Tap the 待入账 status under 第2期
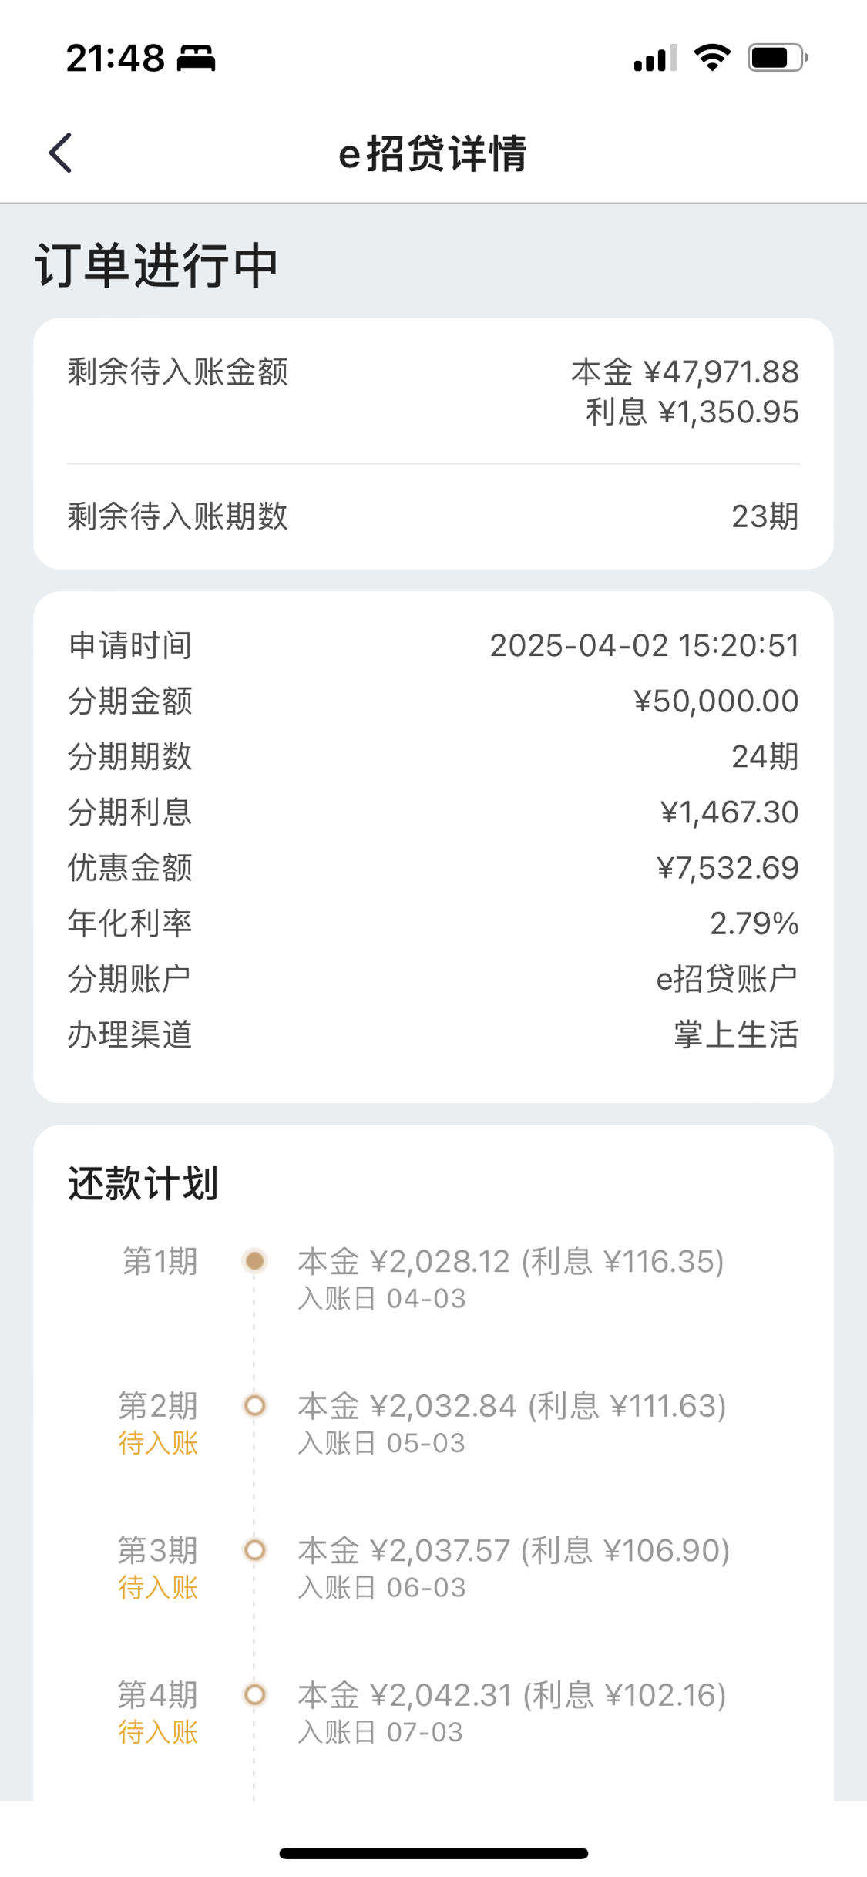The width and height of the screenshot is (867, 1877). click(x=158, y=1443)
